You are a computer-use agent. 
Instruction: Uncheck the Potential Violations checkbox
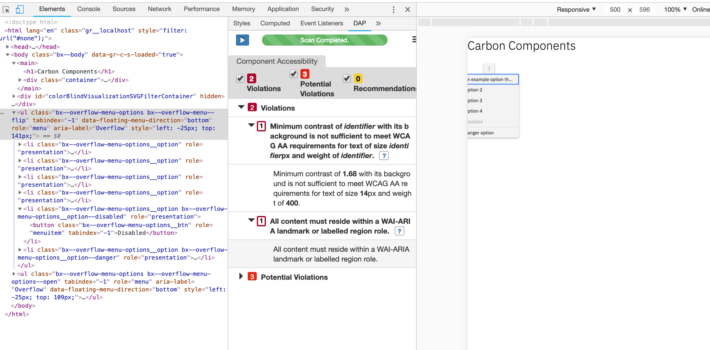click(x=294, y=74)
